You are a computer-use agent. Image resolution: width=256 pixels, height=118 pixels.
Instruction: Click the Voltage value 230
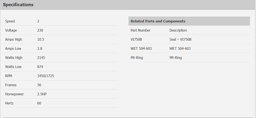click(40, 30)
